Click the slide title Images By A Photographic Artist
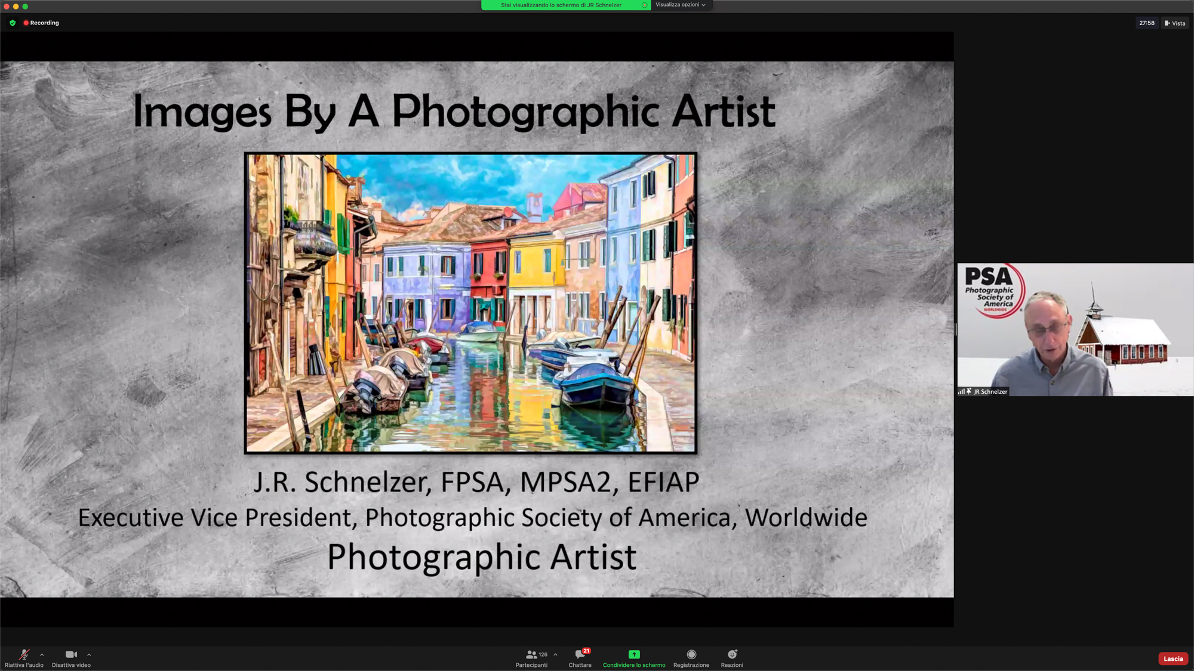The image size is (1194, 671). click(454, 112)
